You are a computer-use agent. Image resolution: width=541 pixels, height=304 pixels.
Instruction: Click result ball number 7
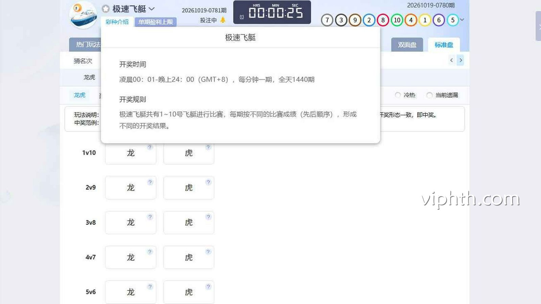click(327, 20)
